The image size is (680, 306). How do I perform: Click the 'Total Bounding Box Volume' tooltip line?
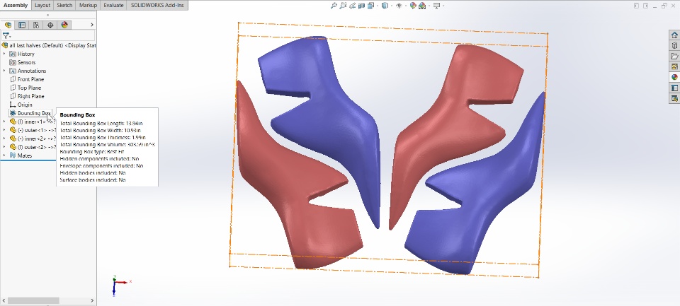pyautogui.click(x=107, y=145)
